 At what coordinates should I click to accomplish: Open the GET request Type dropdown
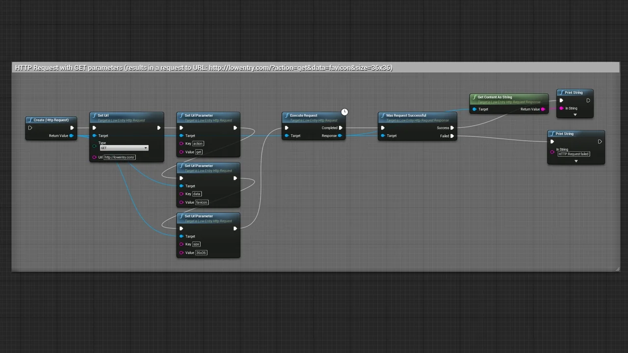coord(124,148)
